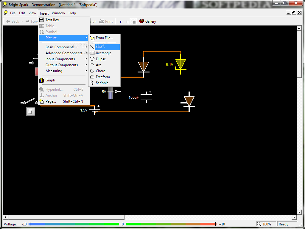305x229 pixels.
Task: Insert a new Page via menu
Action: pyautogui.click(x=64, y=101)
